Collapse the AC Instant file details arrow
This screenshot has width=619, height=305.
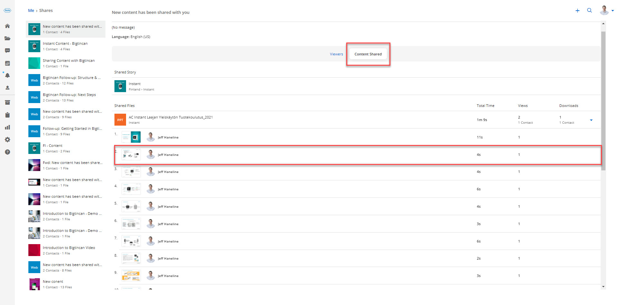pos(591,120)
